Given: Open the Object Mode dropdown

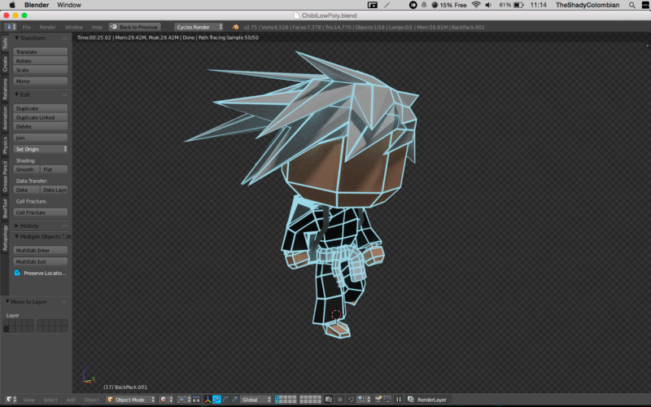Looking at the screenshot, I should [x=131, y=400].
